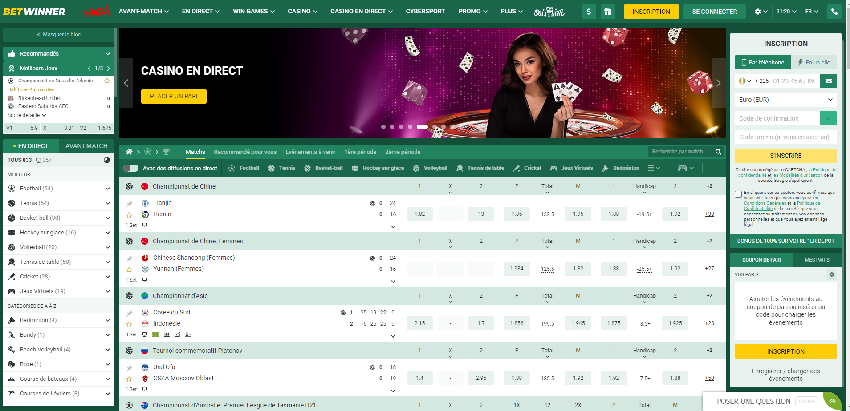Click the dollar sign payments icon
The width and height of the screenshot is (850, 411).
[589, 12]
